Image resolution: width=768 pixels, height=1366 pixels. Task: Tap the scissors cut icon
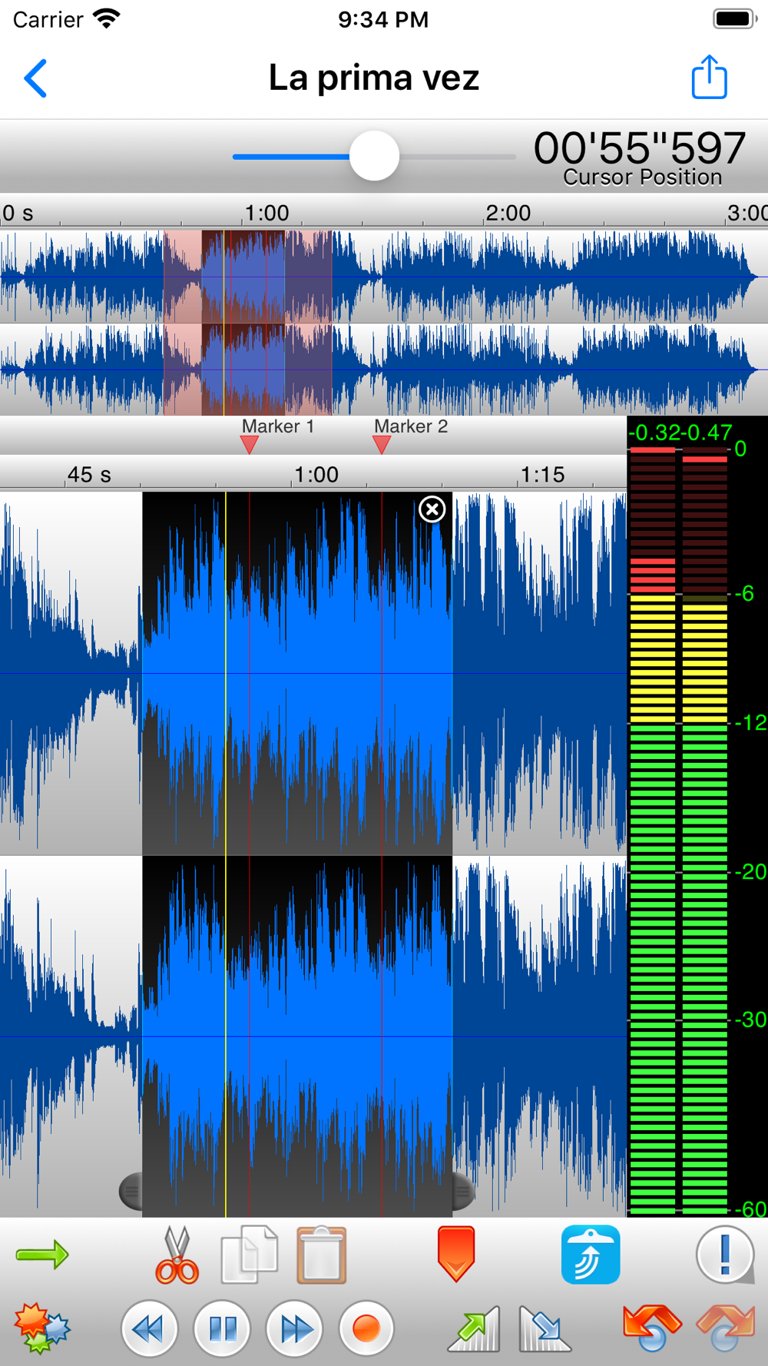click(x=177, y=1255)
